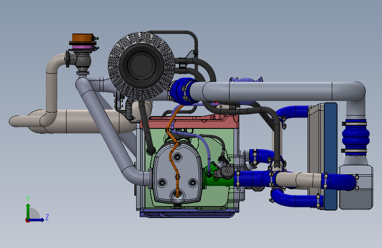Select the orange cap on the wastegate valve
The width and height of the screenshot is (382, 248).
[x=83, y=38]
